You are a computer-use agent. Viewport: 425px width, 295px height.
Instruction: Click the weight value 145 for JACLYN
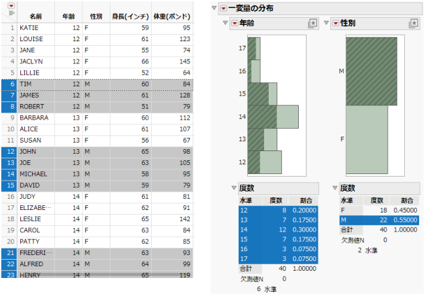pos(172,61)
